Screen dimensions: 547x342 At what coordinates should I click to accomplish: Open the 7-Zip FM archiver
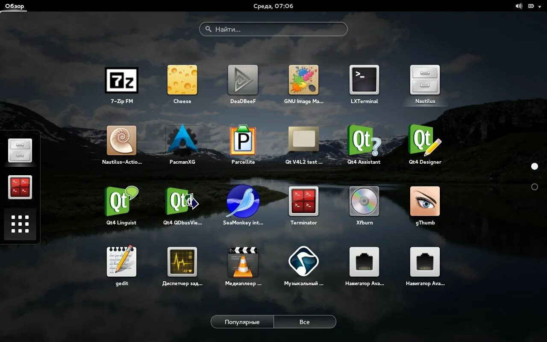121,80
